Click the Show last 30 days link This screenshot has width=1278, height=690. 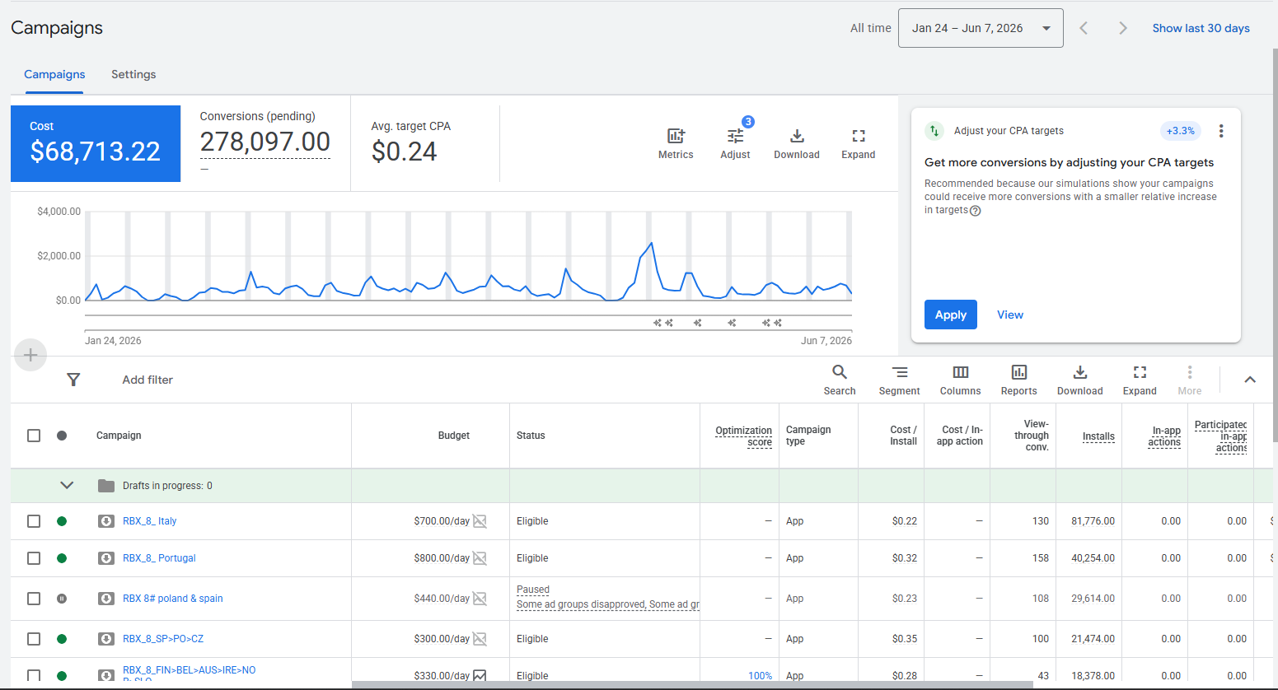pyautogui.click(x=1201, y=28)
